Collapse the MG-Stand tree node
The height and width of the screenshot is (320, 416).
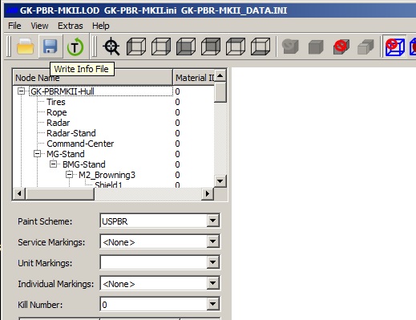(37, 154)
